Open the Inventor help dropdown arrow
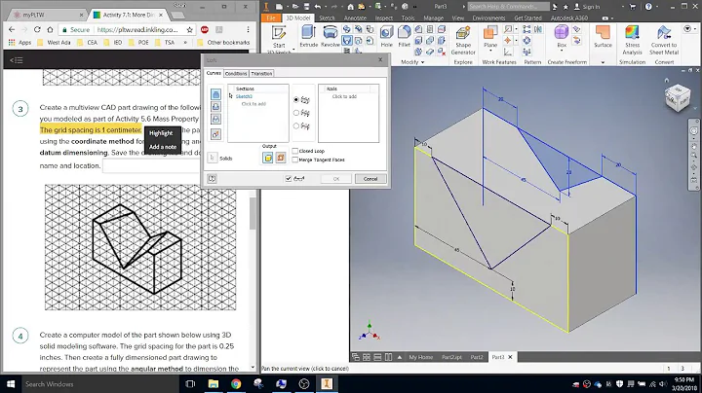Viewport: 702px width, 393px height. [x=657, y=7]
